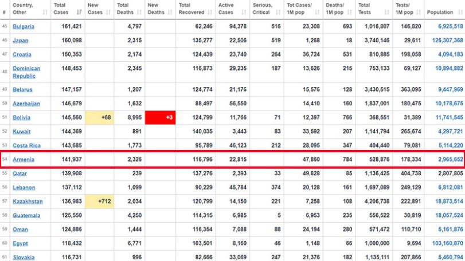Open the Armenia country link

24,160
